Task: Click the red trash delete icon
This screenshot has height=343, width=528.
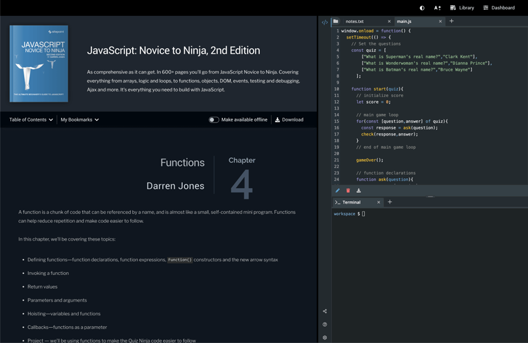Action: point(348,191)
